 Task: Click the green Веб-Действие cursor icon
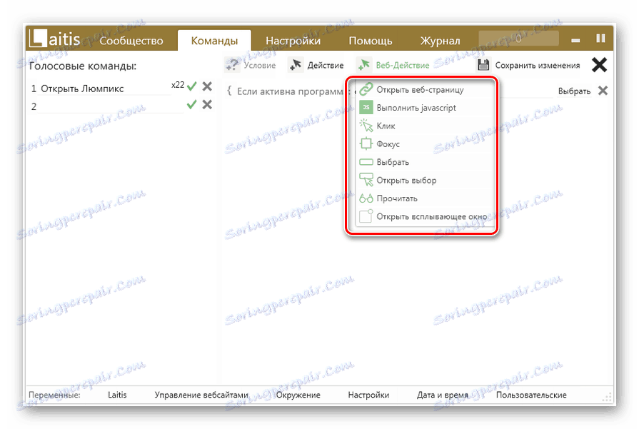coord(363,65)
